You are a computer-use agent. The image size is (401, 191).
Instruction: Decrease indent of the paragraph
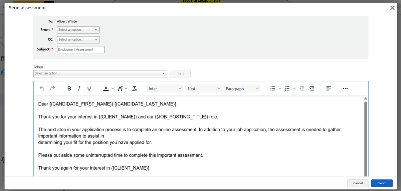[302, 88]
